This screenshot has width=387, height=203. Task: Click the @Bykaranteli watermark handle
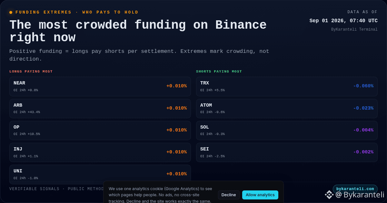(x=360, y=195)
